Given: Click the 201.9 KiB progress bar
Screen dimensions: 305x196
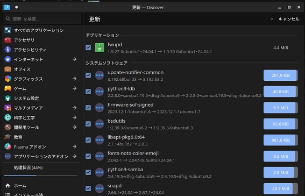Looking at the screenshot, I should pyautogui.click(x=281, y=75).
